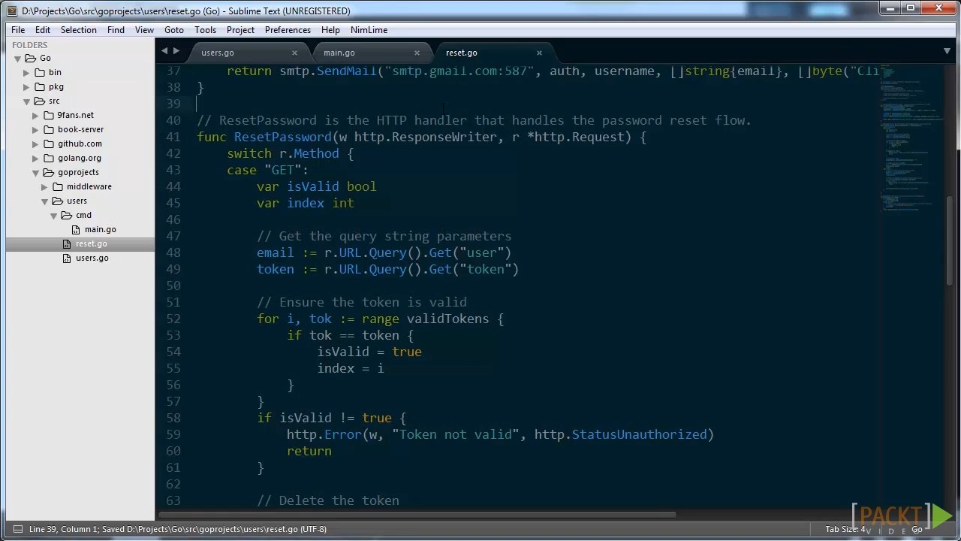Close the reset.go tab
This screenshot has width=961, height=541.
coord(539,53)
